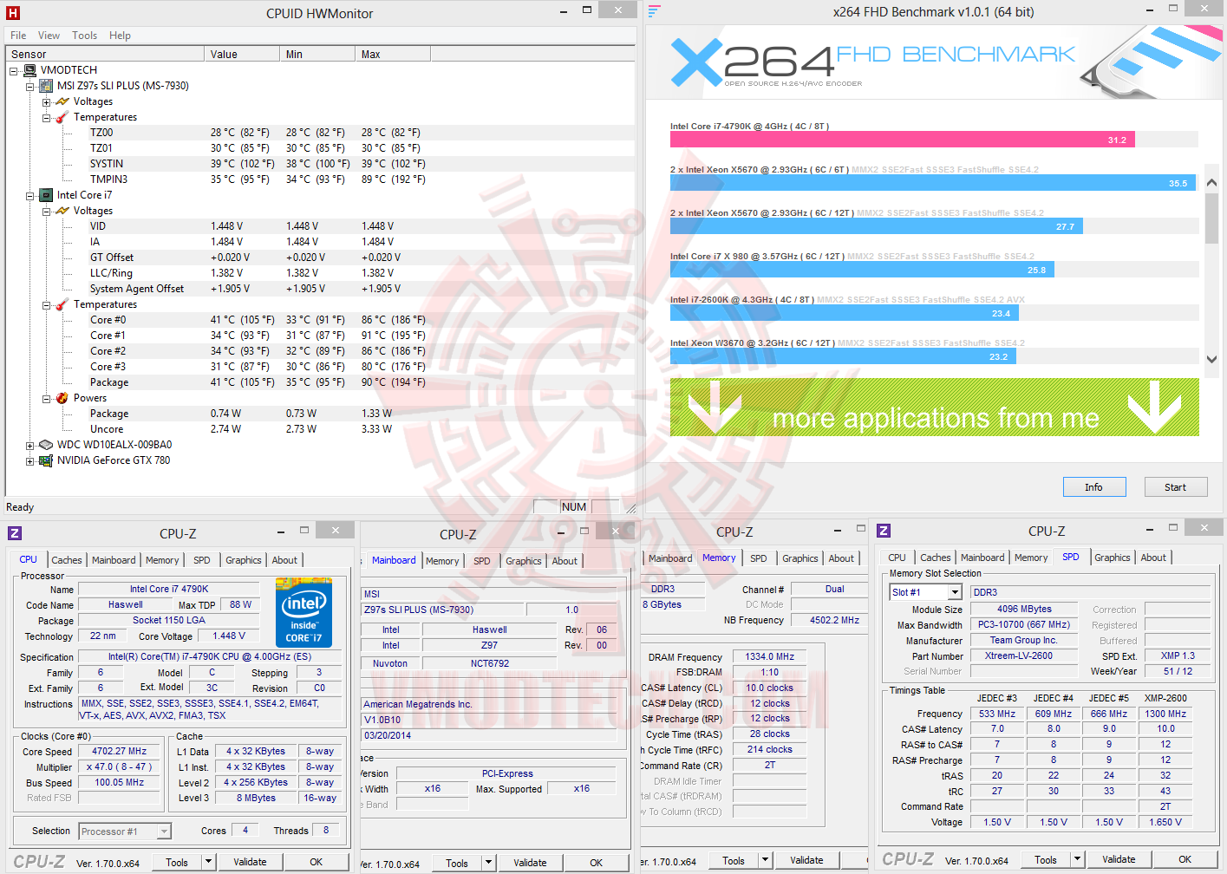Click the Start button in x264 Benchmark
This screenshot has height=874, width=1227.
1175,487
